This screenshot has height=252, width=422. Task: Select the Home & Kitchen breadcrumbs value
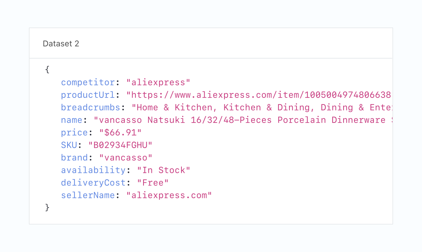click(x=262, y=108)
